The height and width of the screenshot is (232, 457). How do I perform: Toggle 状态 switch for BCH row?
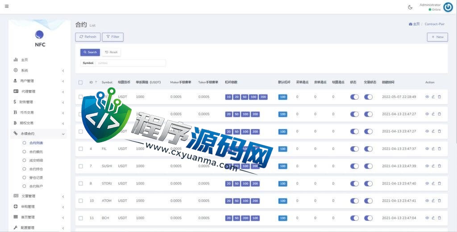pos(354,218)
